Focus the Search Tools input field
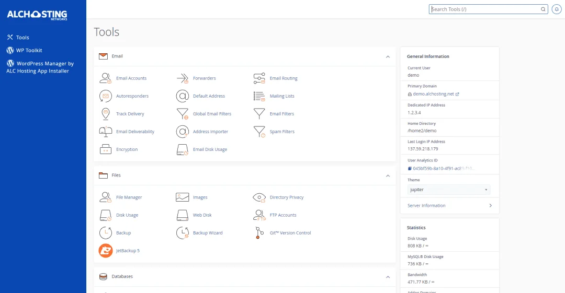Image resolution: width=565 pixels, height=293 pixels. [x=488, y=9]
